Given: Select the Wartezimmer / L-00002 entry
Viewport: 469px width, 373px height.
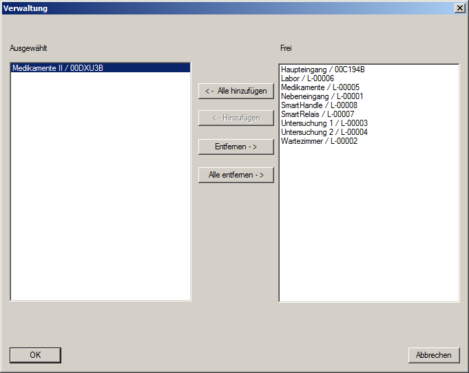Looking at the screenshot, I should pyautogui.click(x=319, y=141).
